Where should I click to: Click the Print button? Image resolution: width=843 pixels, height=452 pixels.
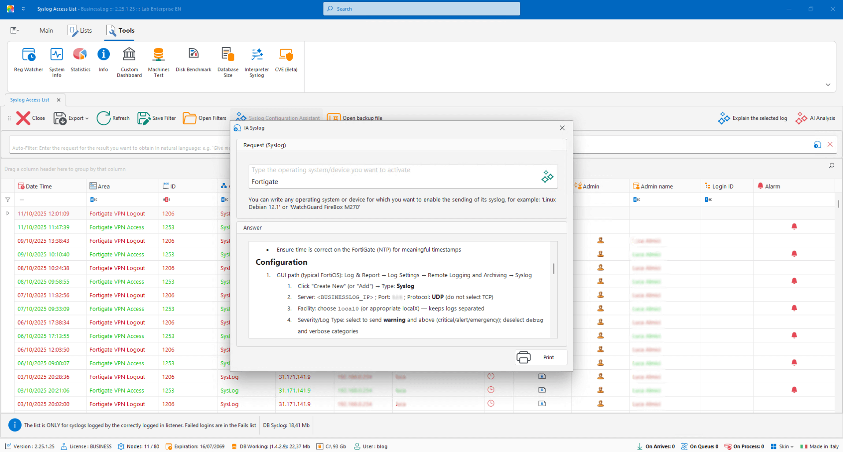[541, 357]
